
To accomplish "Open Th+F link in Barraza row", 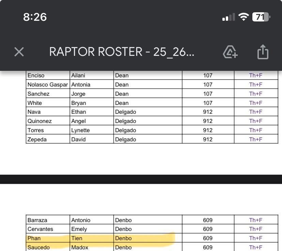I will tap(255, 220).
